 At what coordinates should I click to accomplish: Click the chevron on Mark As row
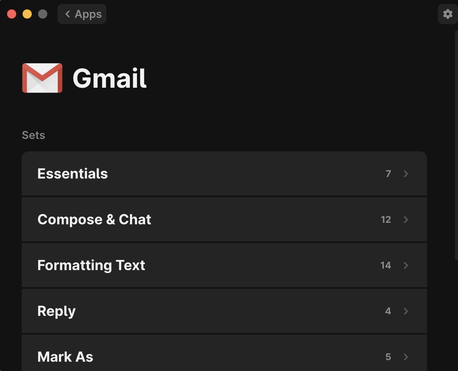click(406, 357)
